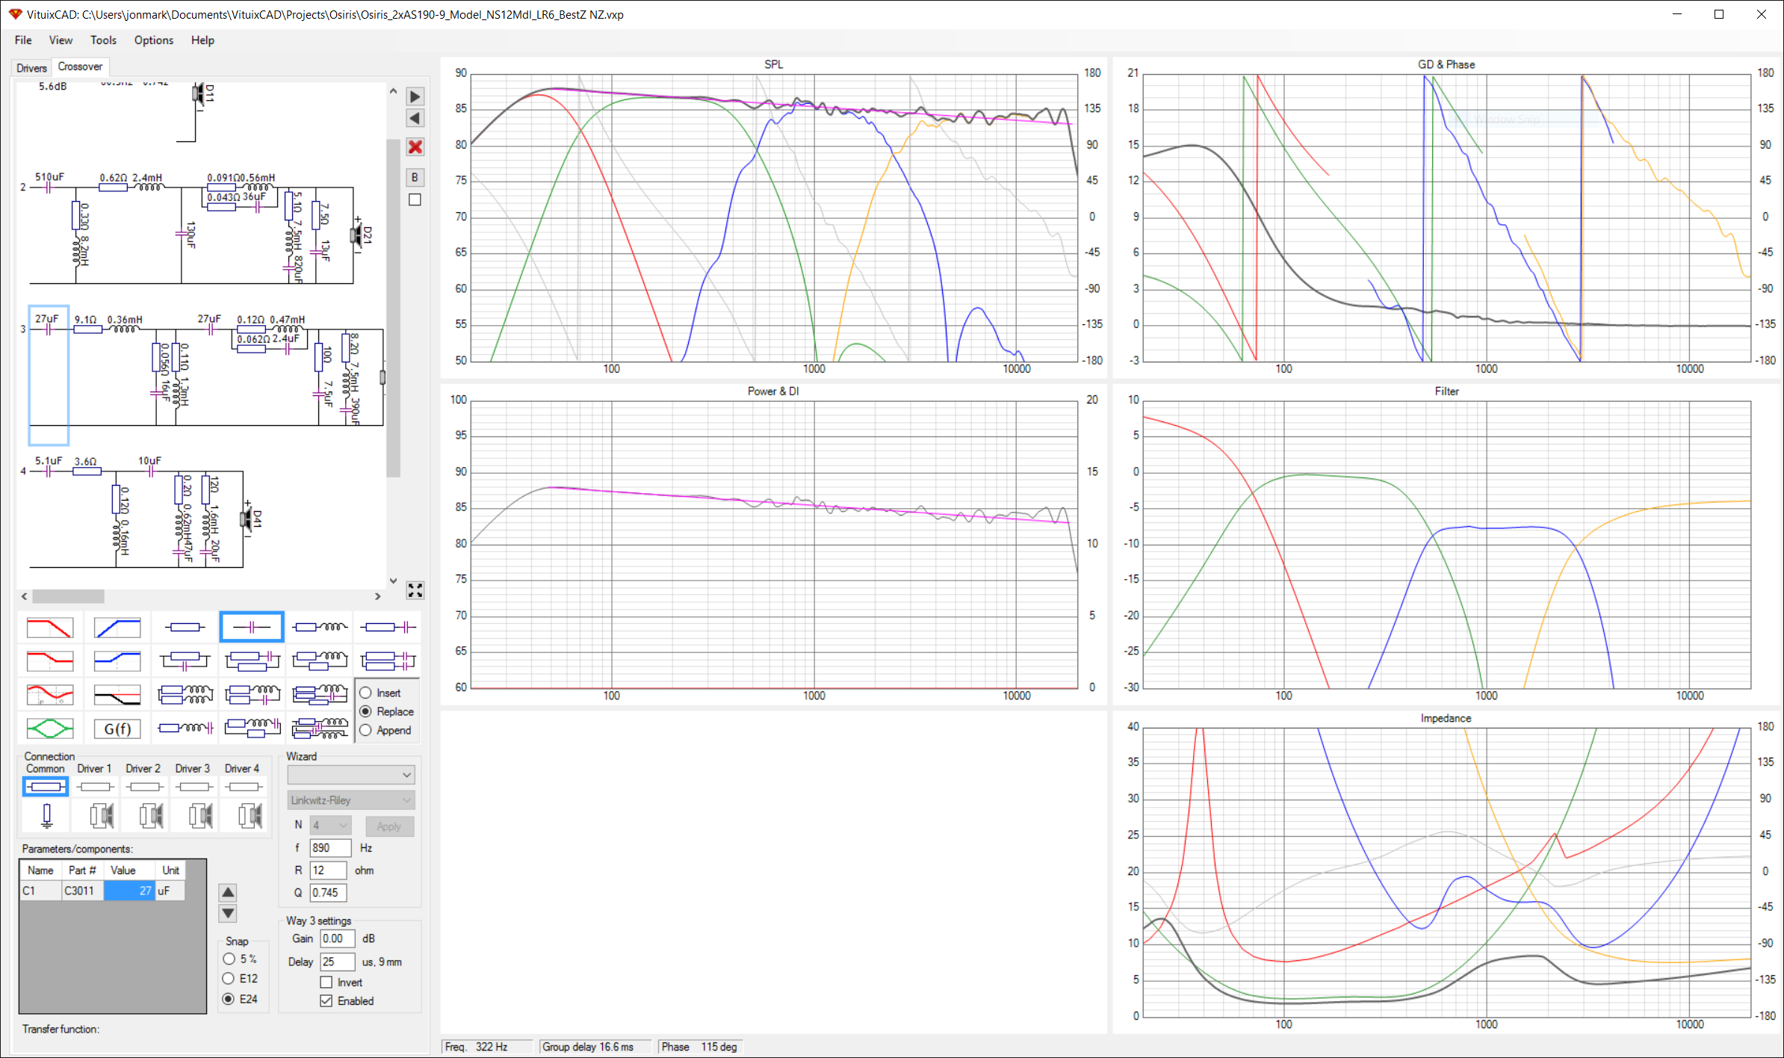The image size is (1784, 1058).
Task: Untick the Enabled checkbox
Action: click(x=326, y=1001)
